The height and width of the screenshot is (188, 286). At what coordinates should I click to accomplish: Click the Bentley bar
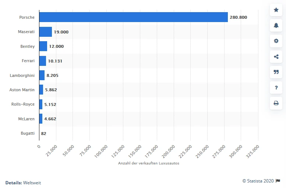(x=43, y=46)
